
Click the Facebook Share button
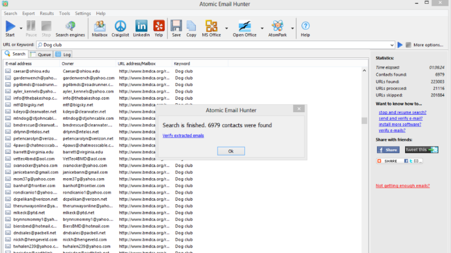point(388,150)
